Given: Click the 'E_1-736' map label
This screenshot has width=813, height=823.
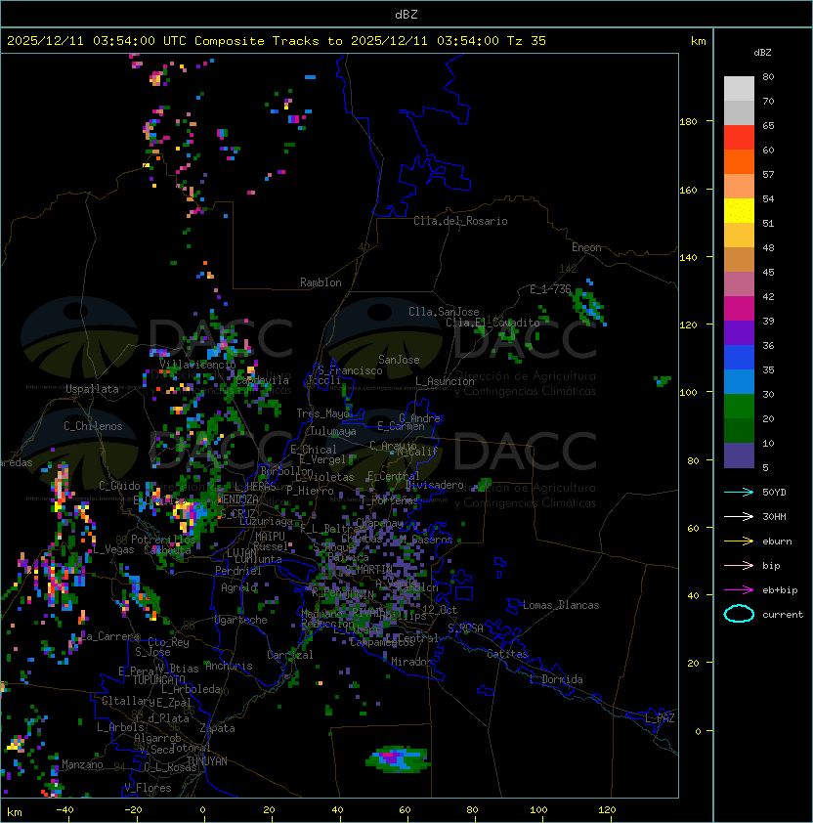Looking at the screenshot, I should click(x=550, y=289).
